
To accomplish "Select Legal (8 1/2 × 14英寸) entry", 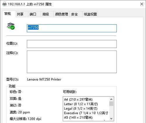I will (x=81, y=108).
